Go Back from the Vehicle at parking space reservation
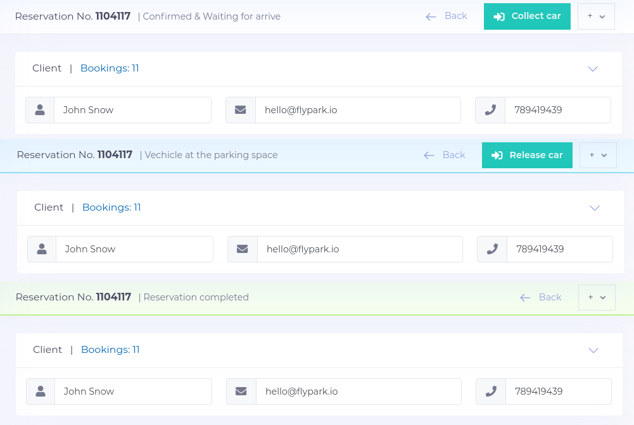 coord(445,155)
